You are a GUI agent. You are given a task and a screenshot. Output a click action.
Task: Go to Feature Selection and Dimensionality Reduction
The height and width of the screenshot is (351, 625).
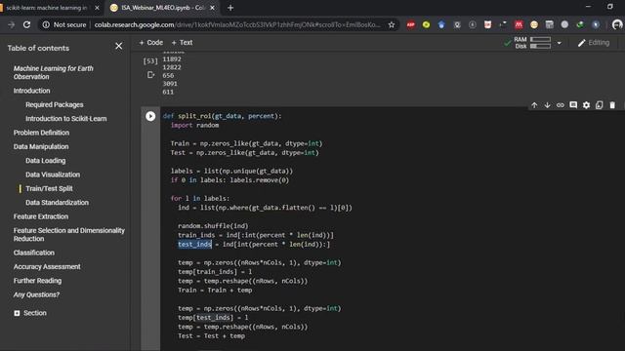pos(69,234)
